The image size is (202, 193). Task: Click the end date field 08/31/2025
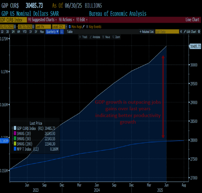(x=25, y=27)
